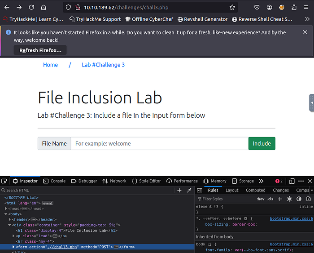314x253 pixels.
Task: Open DevTools customize options menu
Action: pyautogui.click(x=301, y=181)
